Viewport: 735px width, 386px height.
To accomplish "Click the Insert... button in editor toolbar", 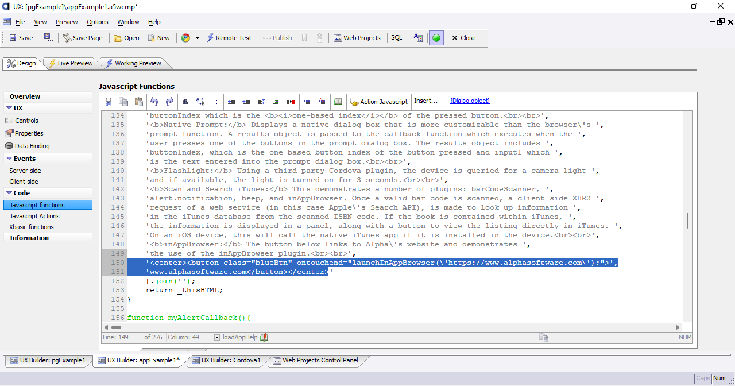I will [426, 101].
